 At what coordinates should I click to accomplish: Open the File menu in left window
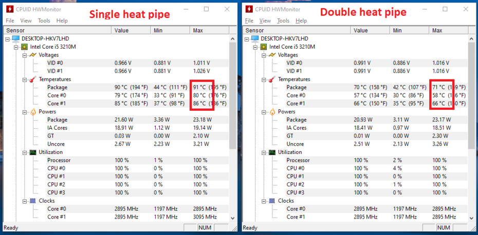coord(10,21)
